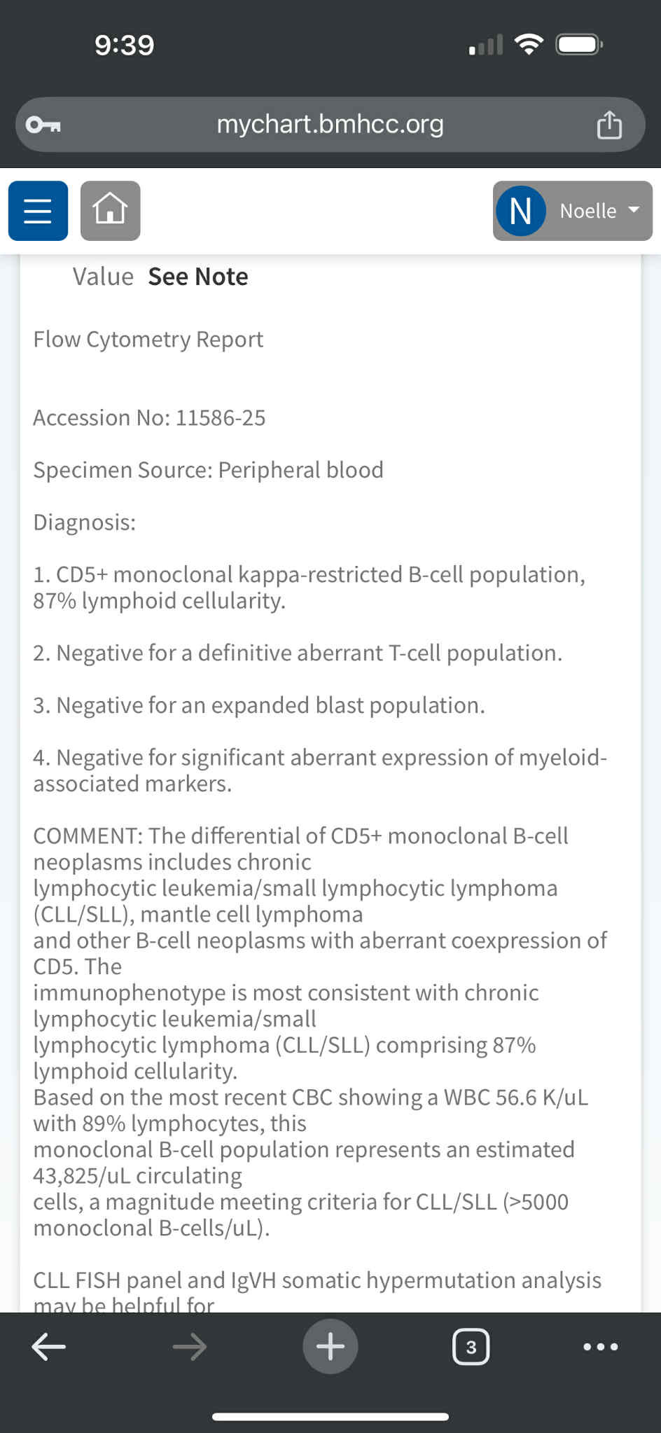This screenshot has width=661, height=1433.
Task: Tap the 9:39 clock in status bar
Action: point(124,46)
